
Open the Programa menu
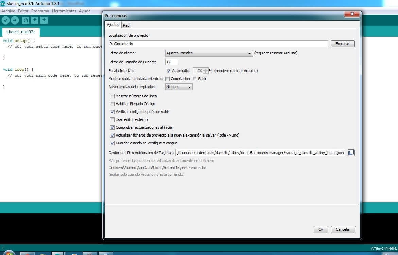click(40, 11)
